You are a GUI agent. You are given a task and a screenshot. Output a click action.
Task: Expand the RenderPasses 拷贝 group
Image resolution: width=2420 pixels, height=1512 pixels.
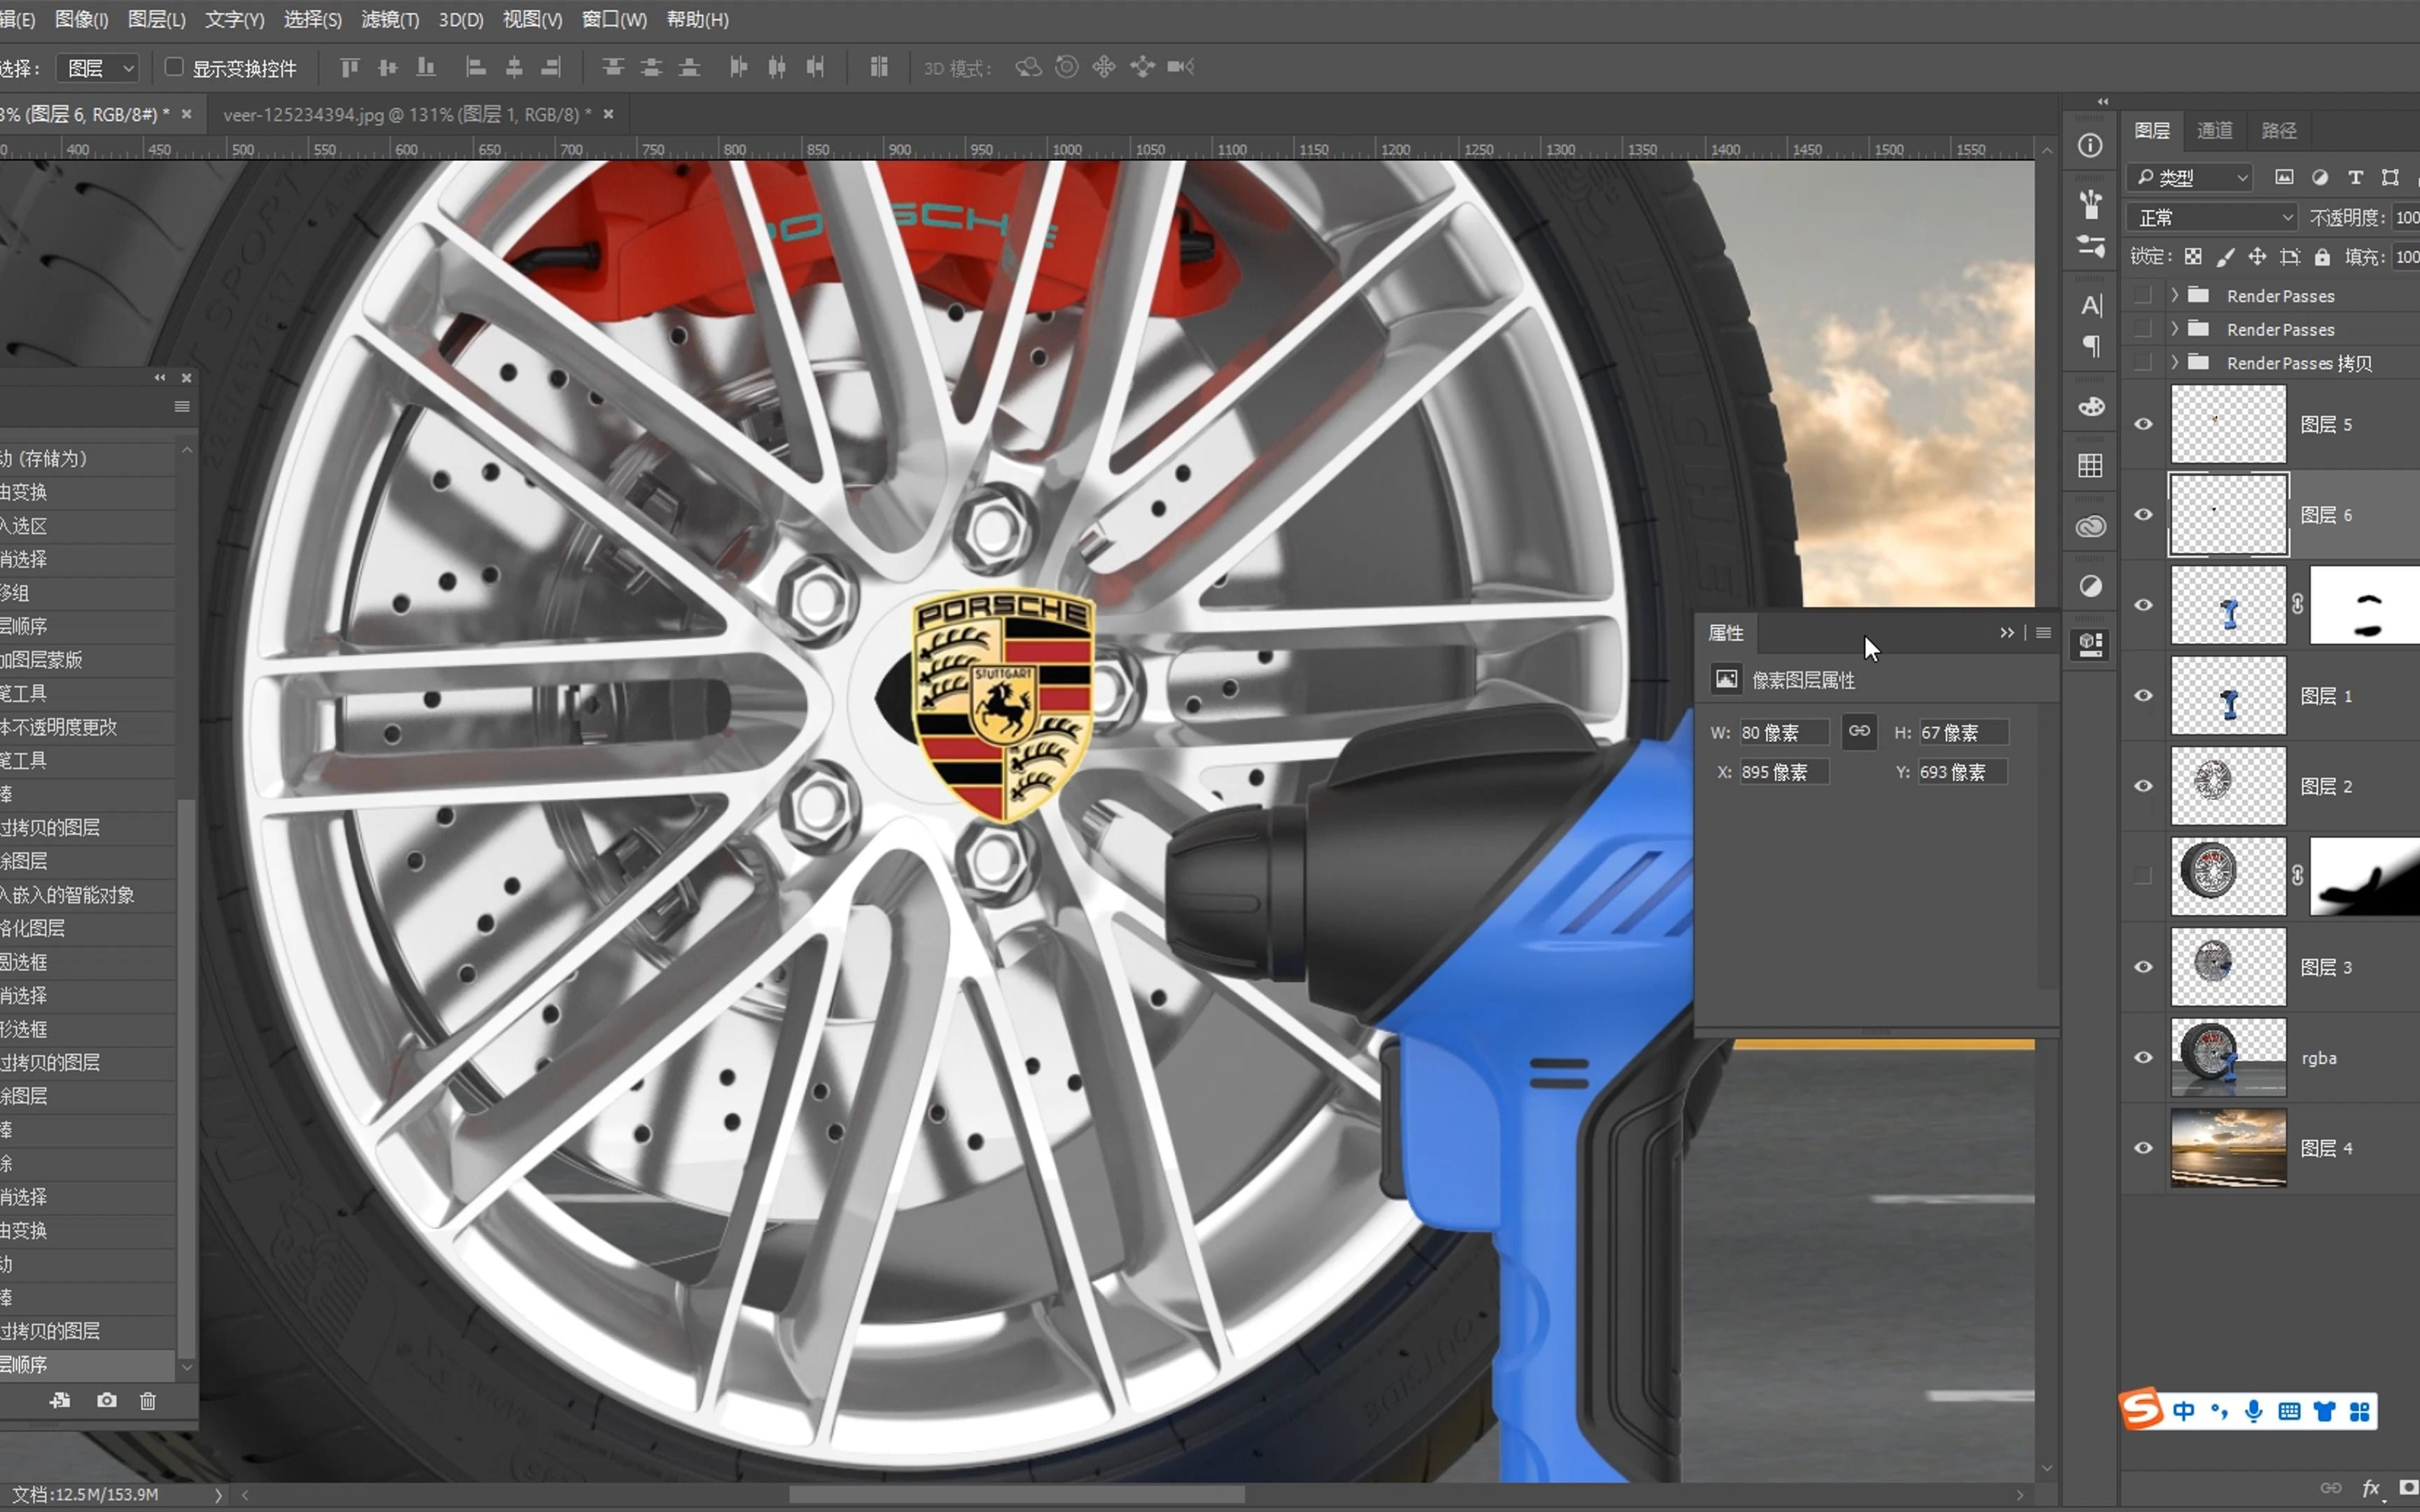click(2174, 362)
